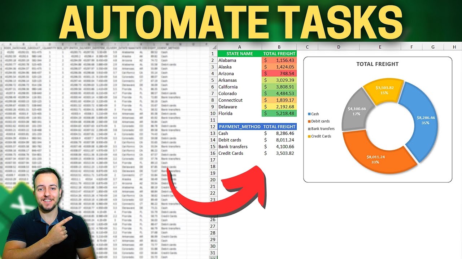Select row 17 header in summary sheet
462x259 pixels.
pyautogui.click(x=213, y=160)
